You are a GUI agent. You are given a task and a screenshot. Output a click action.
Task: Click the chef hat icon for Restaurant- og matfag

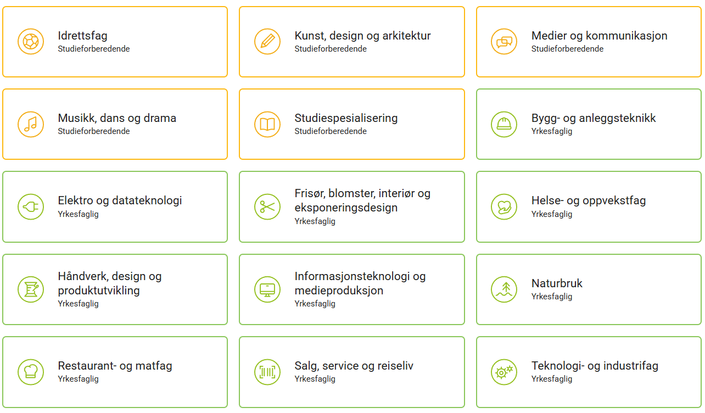pyautogui.click(x=31, y=372)
